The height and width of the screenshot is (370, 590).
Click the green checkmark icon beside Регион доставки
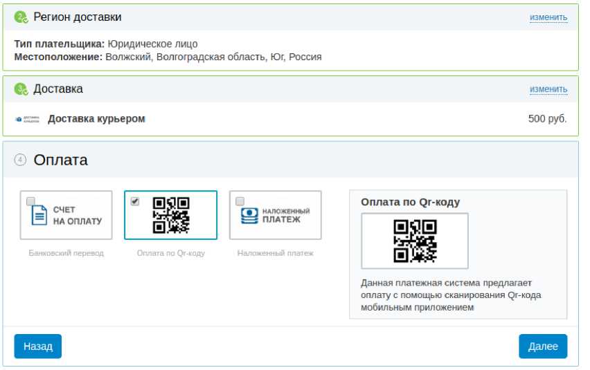(21, 17)
